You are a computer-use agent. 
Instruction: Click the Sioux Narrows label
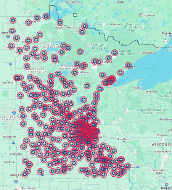pos(71,2)
